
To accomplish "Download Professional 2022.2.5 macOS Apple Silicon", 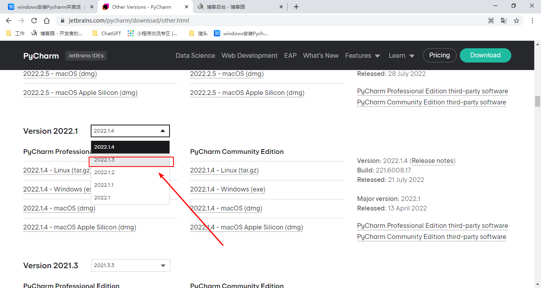I will click(x=80, y=93).
